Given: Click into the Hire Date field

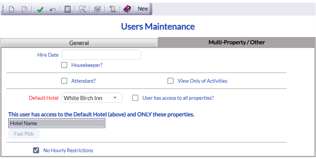Looking at the screenshot, I should tap(101, 55).
